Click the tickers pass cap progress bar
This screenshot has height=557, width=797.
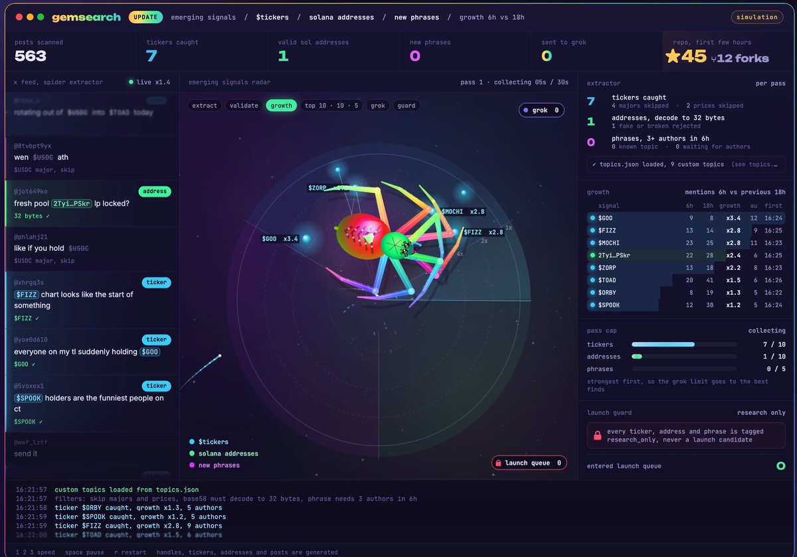point(683,345)
